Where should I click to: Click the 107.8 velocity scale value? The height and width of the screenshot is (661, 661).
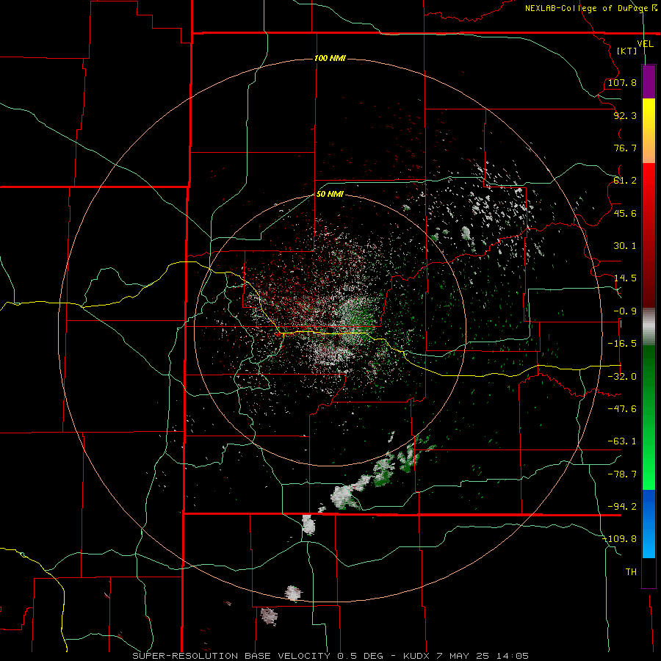point(622,82)
